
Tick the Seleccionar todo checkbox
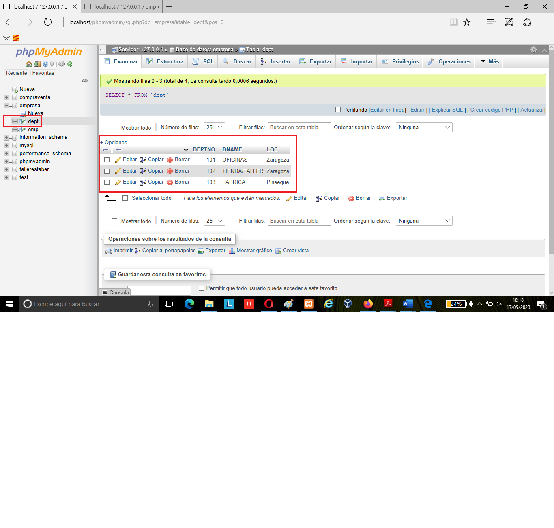point(125,198)
